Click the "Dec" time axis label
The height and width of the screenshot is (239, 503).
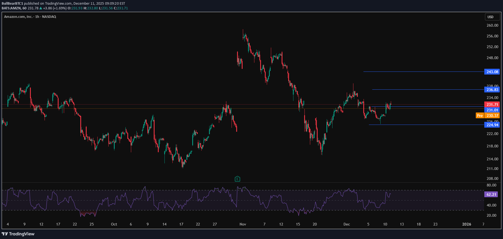click(347, 224)
